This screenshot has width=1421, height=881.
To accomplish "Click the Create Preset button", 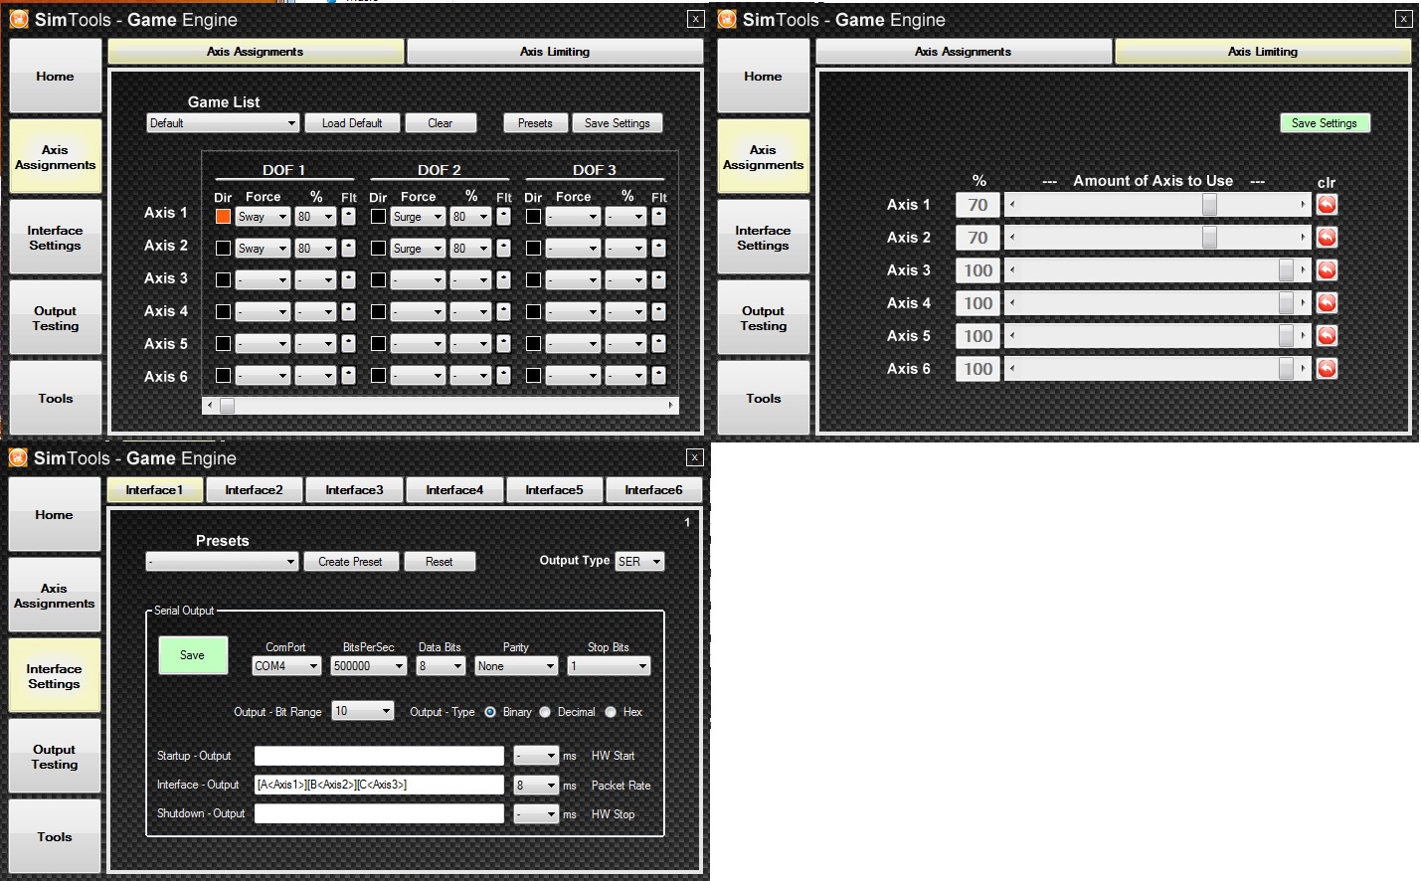I will pyautogui.click(x=350, y=562).
